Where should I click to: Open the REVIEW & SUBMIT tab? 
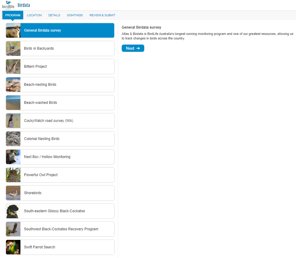(102, 15)
